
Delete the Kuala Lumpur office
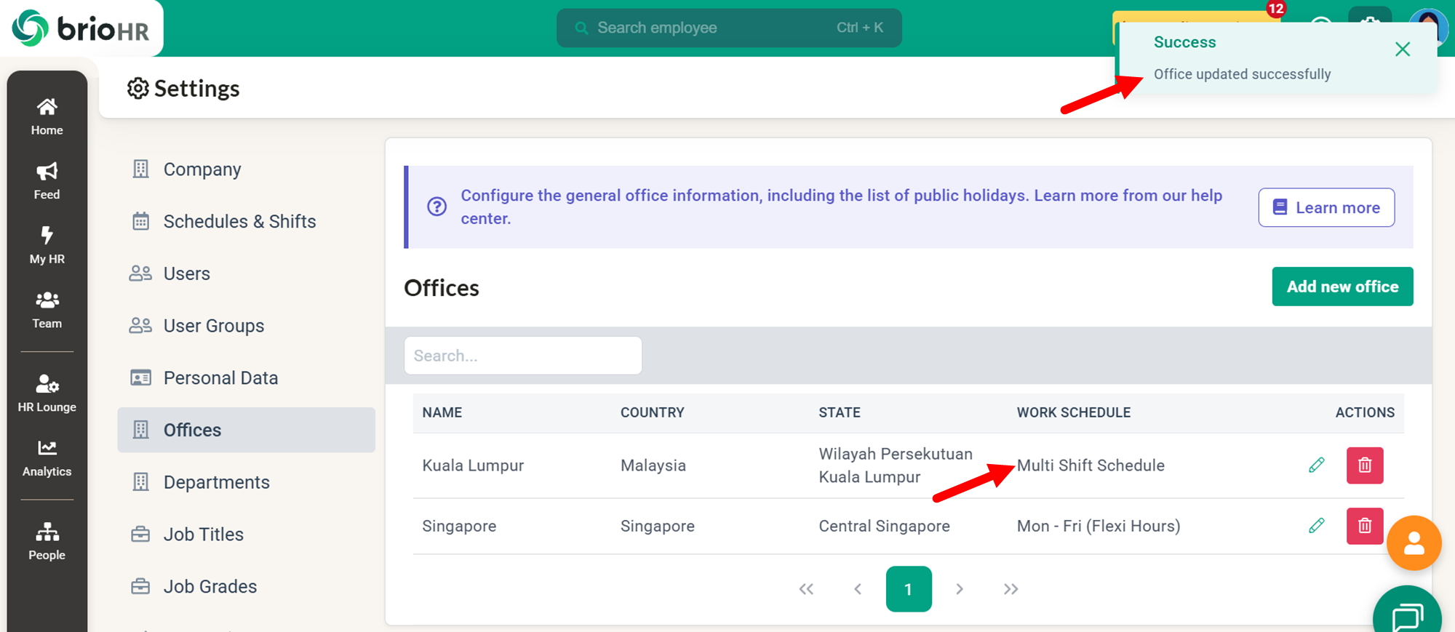coord(1364,465)
